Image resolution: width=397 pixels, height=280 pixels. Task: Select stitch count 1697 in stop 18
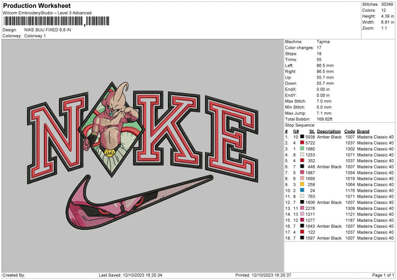(x=310, y=238)
